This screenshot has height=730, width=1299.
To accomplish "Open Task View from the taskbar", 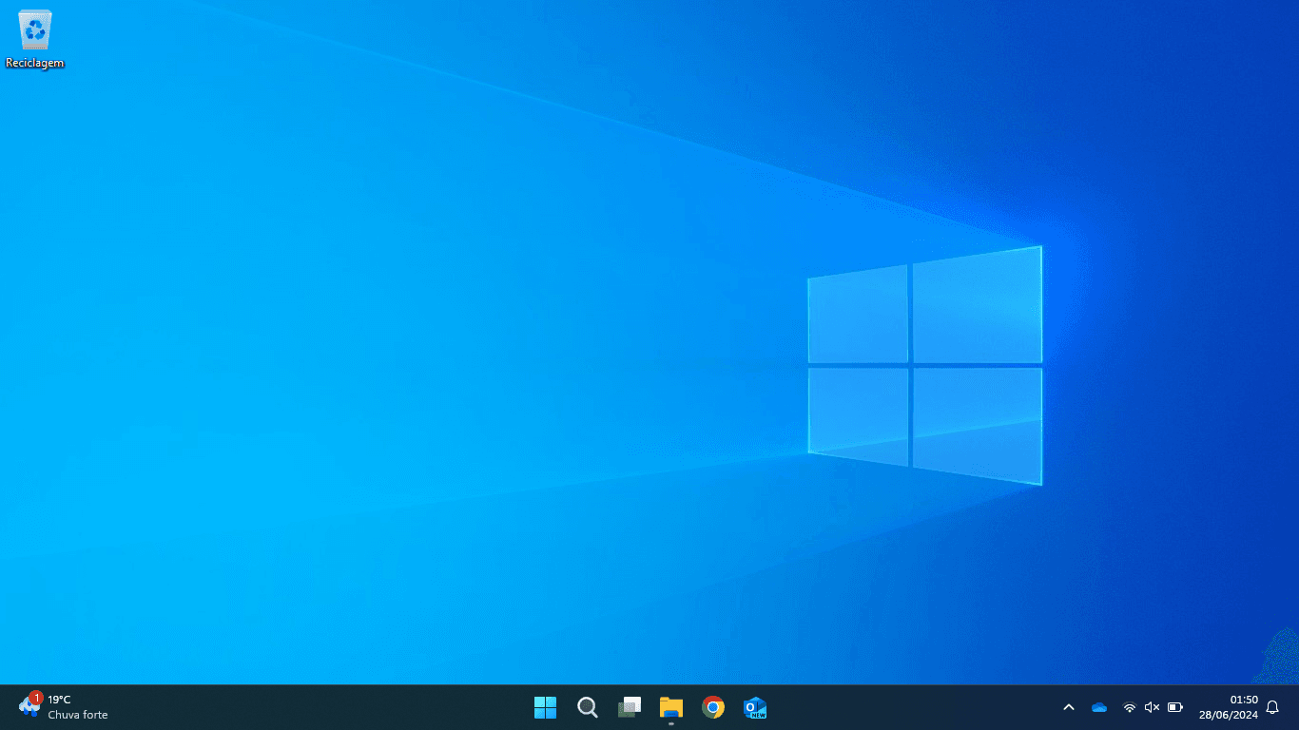I will (630, 707).
